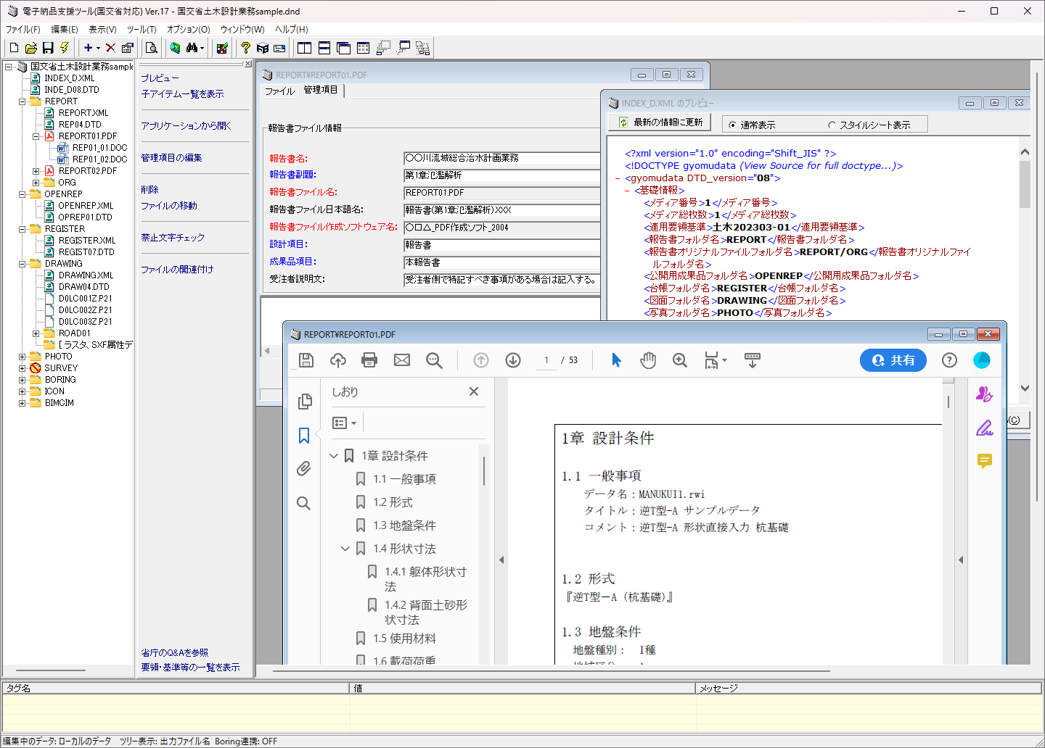Select DRAWING.XML in the file tree
Screen dimensions: 1045x748
[x=86, y=275]
